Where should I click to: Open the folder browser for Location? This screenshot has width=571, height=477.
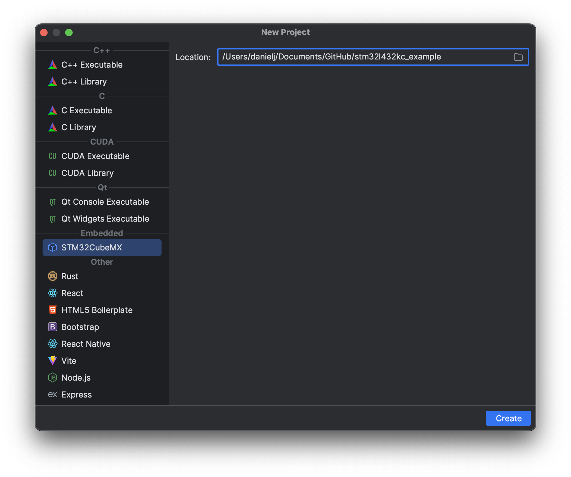[518, 57]
